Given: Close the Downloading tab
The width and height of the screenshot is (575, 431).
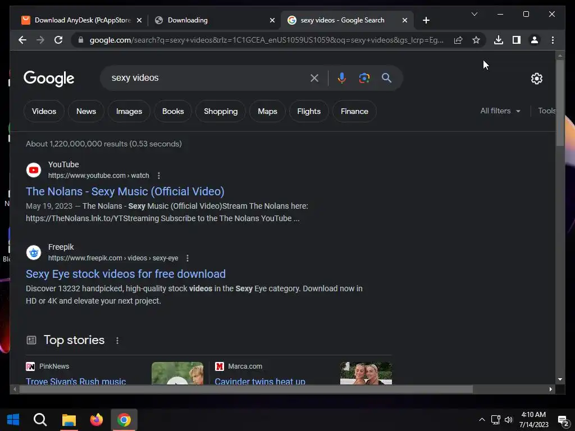Looking at the screenshot, I should (x=272, y=20).
